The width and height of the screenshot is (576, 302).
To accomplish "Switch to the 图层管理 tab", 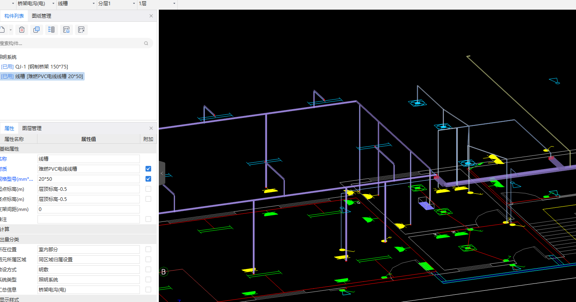I will coord(32,128).
